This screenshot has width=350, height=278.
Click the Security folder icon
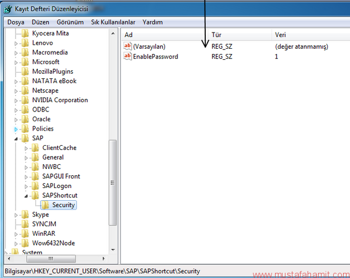pyautogui.click(x=45, y=205)
